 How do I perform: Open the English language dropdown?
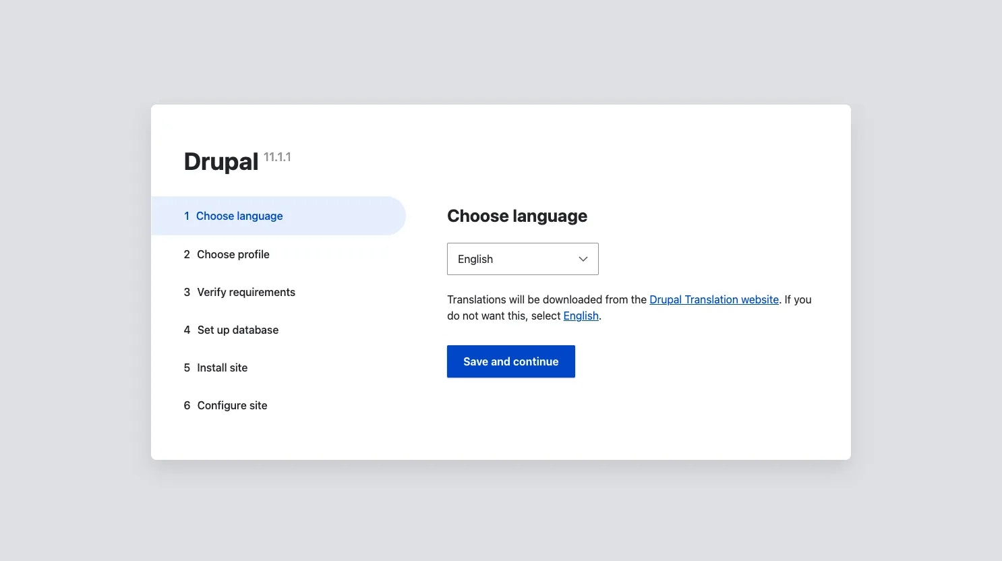tap(523, 259)
